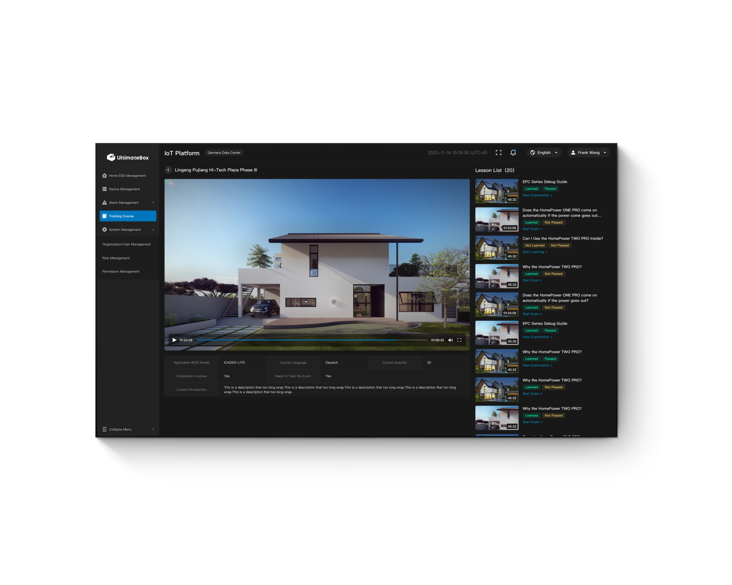Click the globe language icon
The width and height of the screenshot is (732, 585).
[x=533, y=153]
